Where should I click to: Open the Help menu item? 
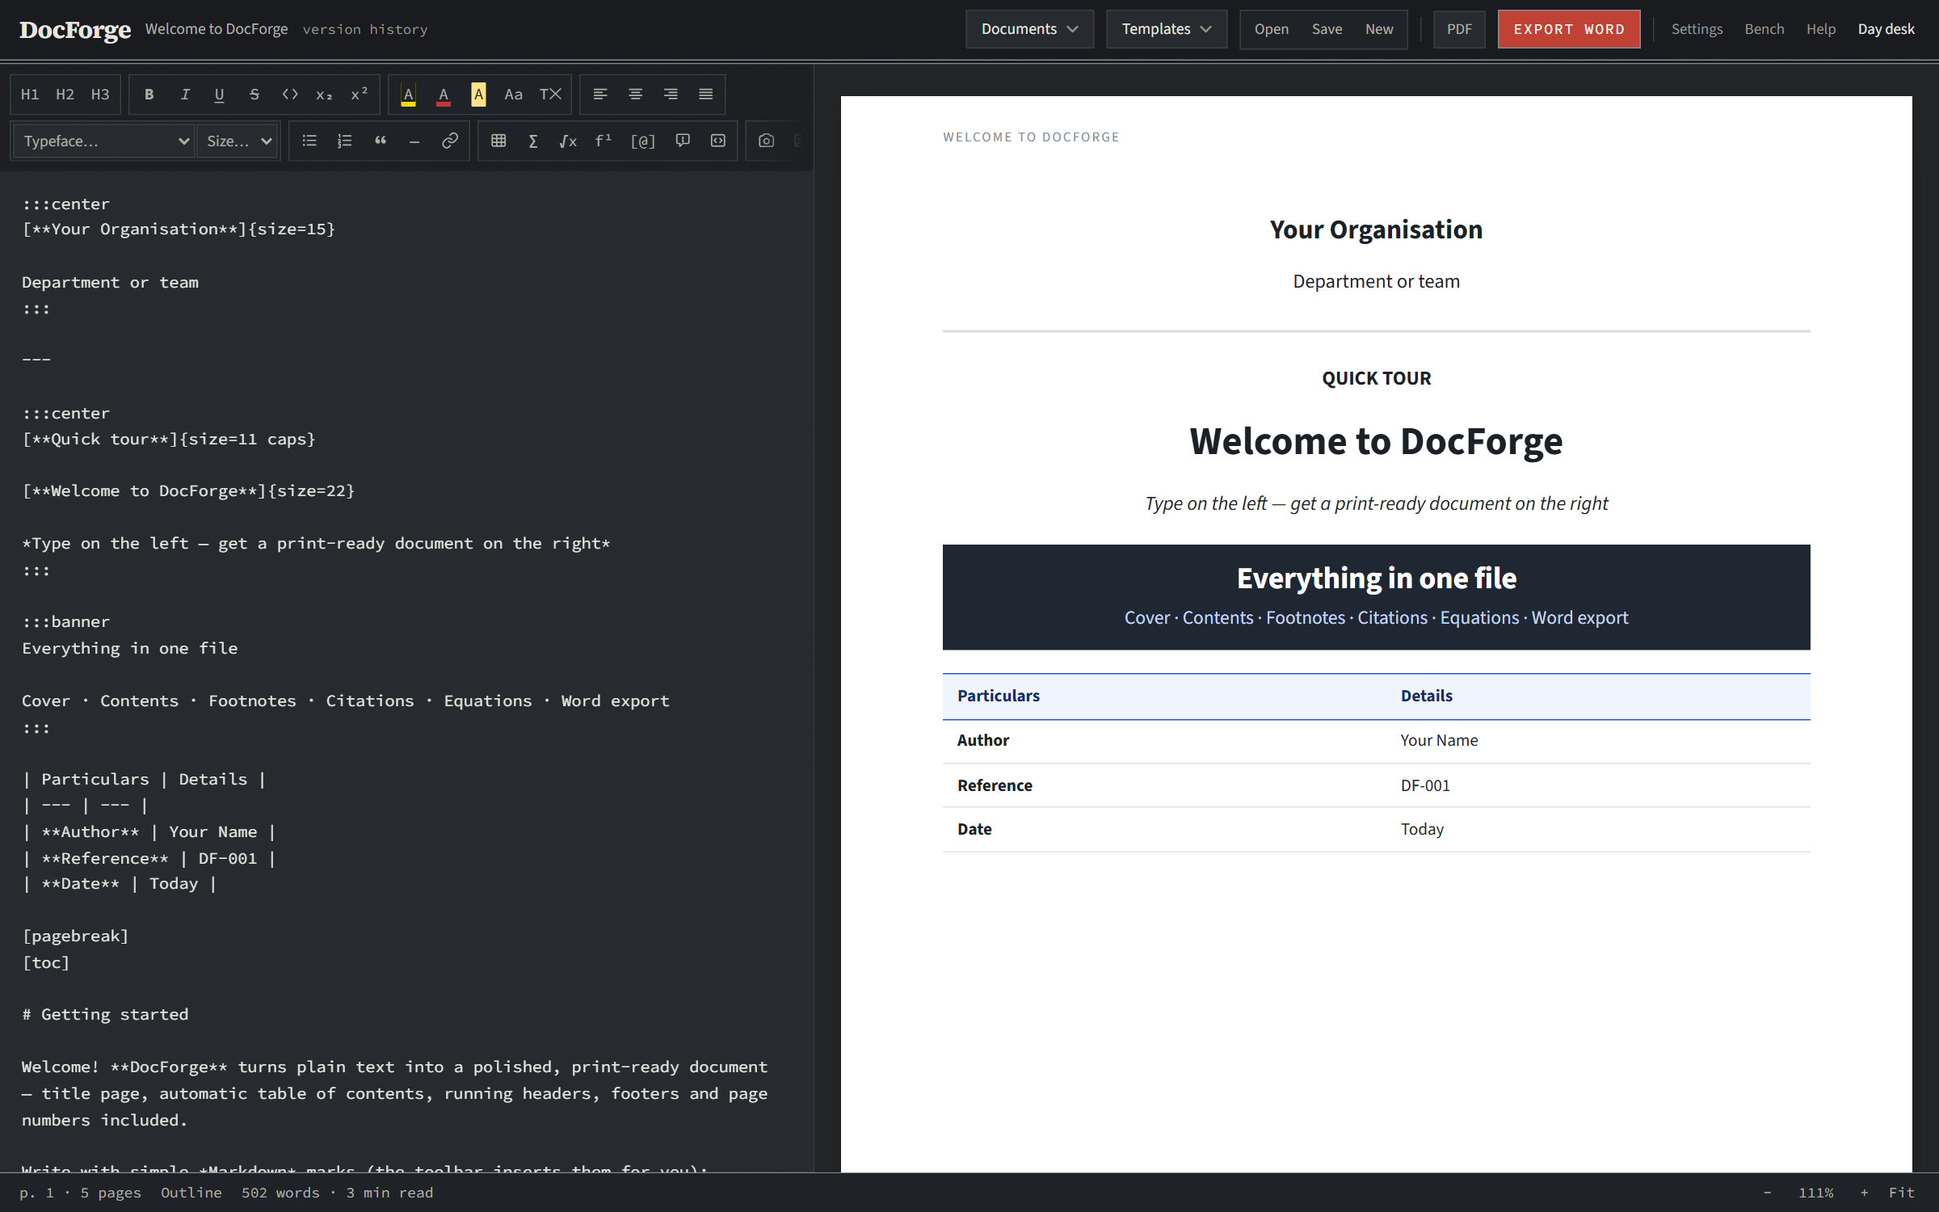click(1820, 29)
